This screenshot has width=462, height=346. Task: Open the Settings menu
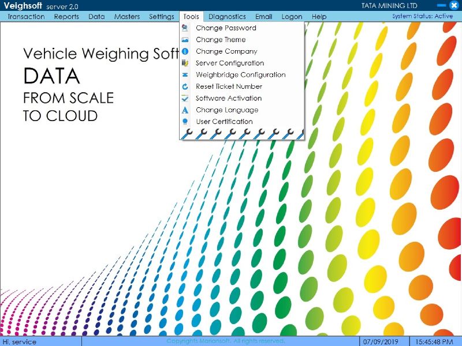click(162, 17)
